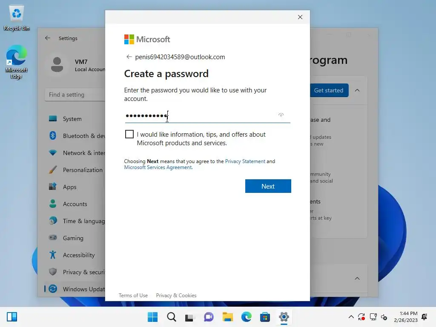Open Privacy & Cookies link
Viewport: 436px width, 327px height.
tap(176, 295)
